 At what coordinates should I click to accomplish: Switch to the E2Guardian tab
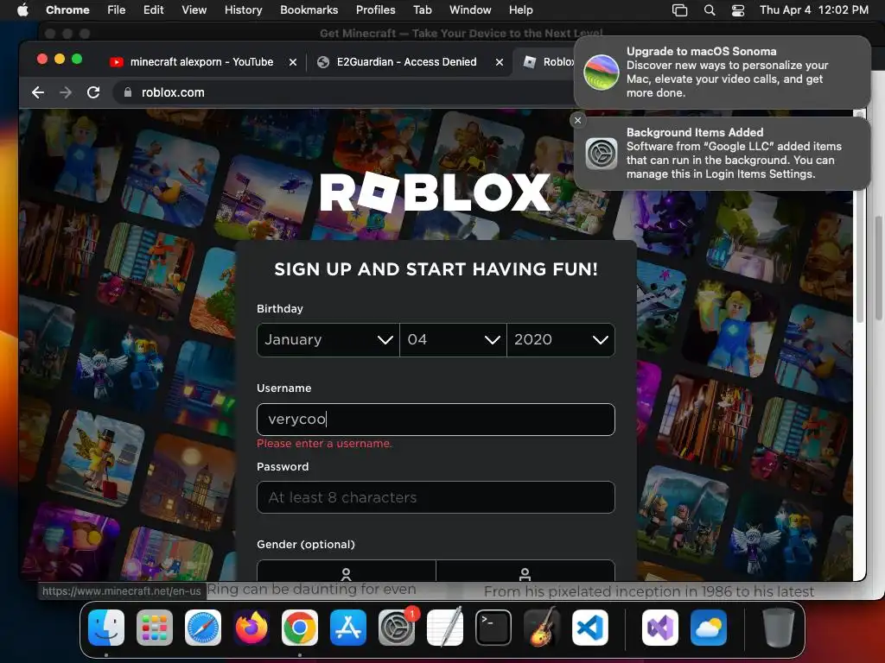point(406,62)
